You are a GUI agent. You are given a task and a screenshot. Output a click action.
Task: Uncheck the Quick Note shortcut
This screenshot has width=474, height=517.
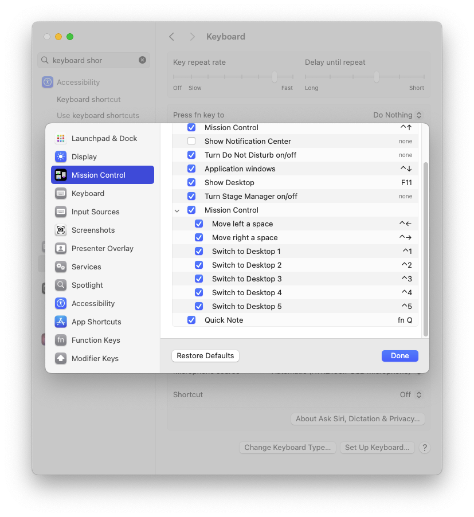tap(191, 320)
